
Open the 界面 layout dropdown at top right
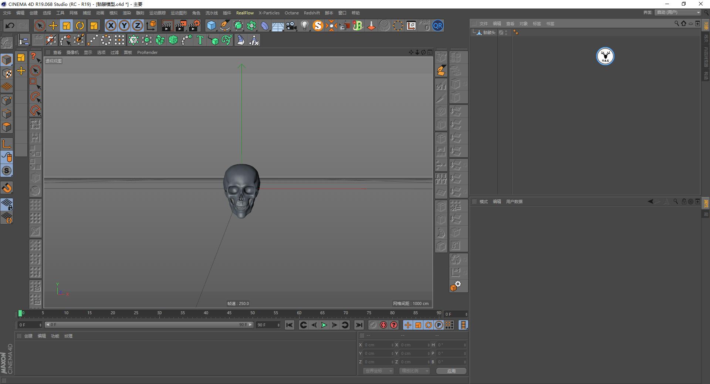coord(677,12)
